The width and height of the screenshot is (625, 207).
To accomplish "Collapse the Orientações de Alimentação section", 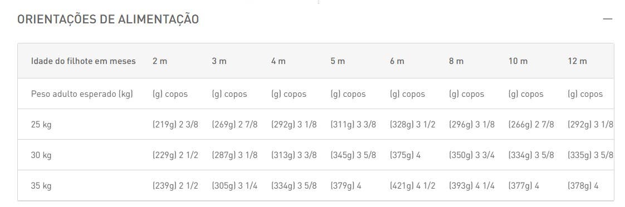I will tap(607, 19).
